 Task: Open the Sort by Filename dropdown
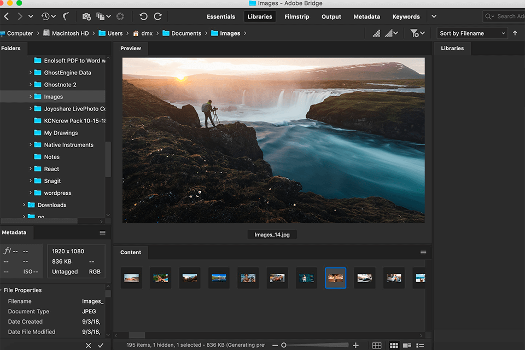tap(471, 33)
